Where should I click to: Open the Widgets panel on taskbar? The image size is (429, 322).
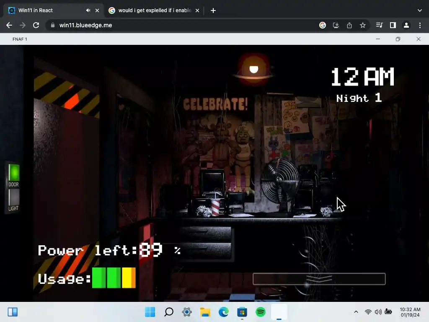(13, 312)
